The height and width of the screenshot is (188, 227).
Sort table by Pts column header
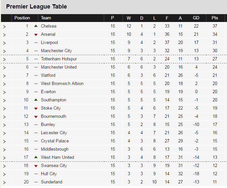(215, 18)
